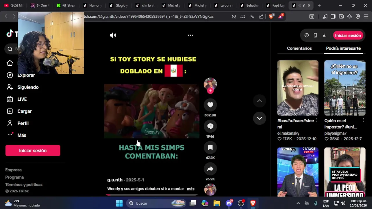372x209 pixels.
Task: Click the download desktop app icon
Action: click(x=324, y=35)
